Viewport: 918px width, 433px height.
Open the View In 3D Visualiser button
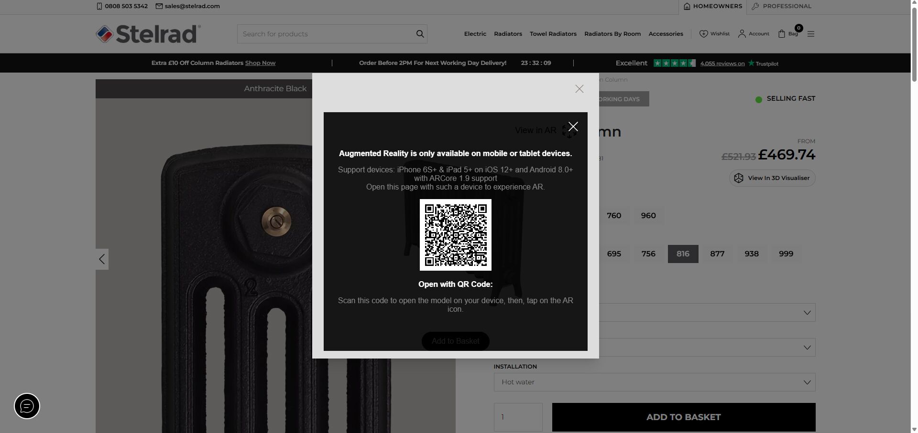[x=772, y=178]
